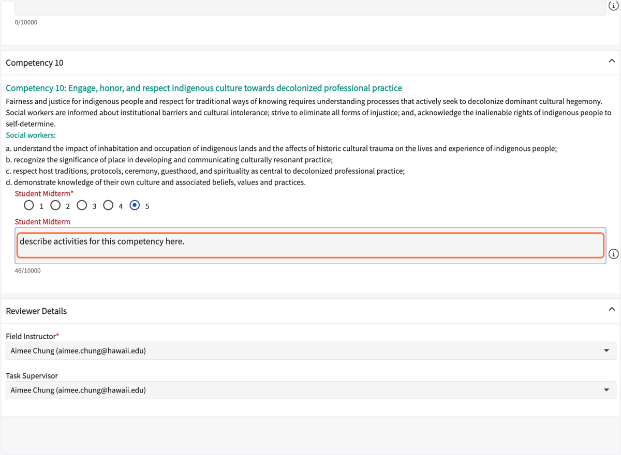Open the Task Supervisor dropdown
Viewport: 621px width, 455px height.
311,390
